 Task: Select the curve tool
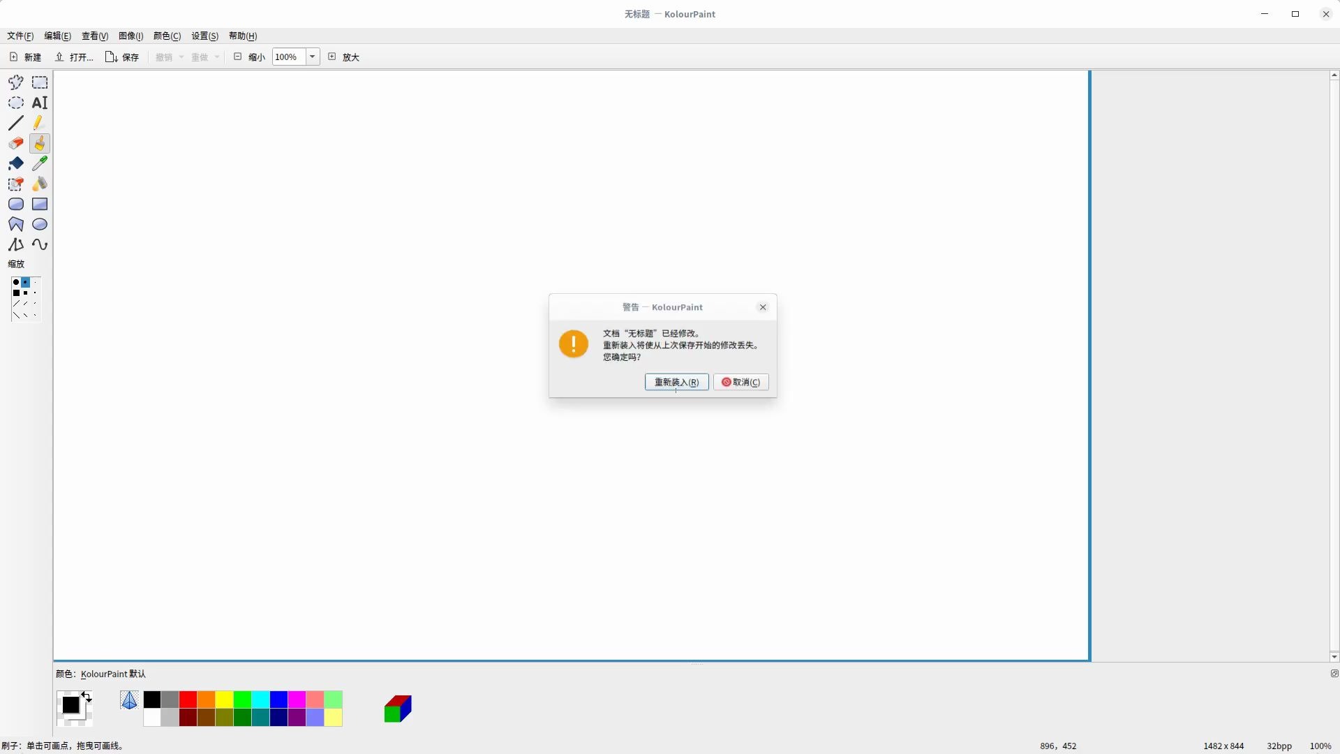coord(40,244)
